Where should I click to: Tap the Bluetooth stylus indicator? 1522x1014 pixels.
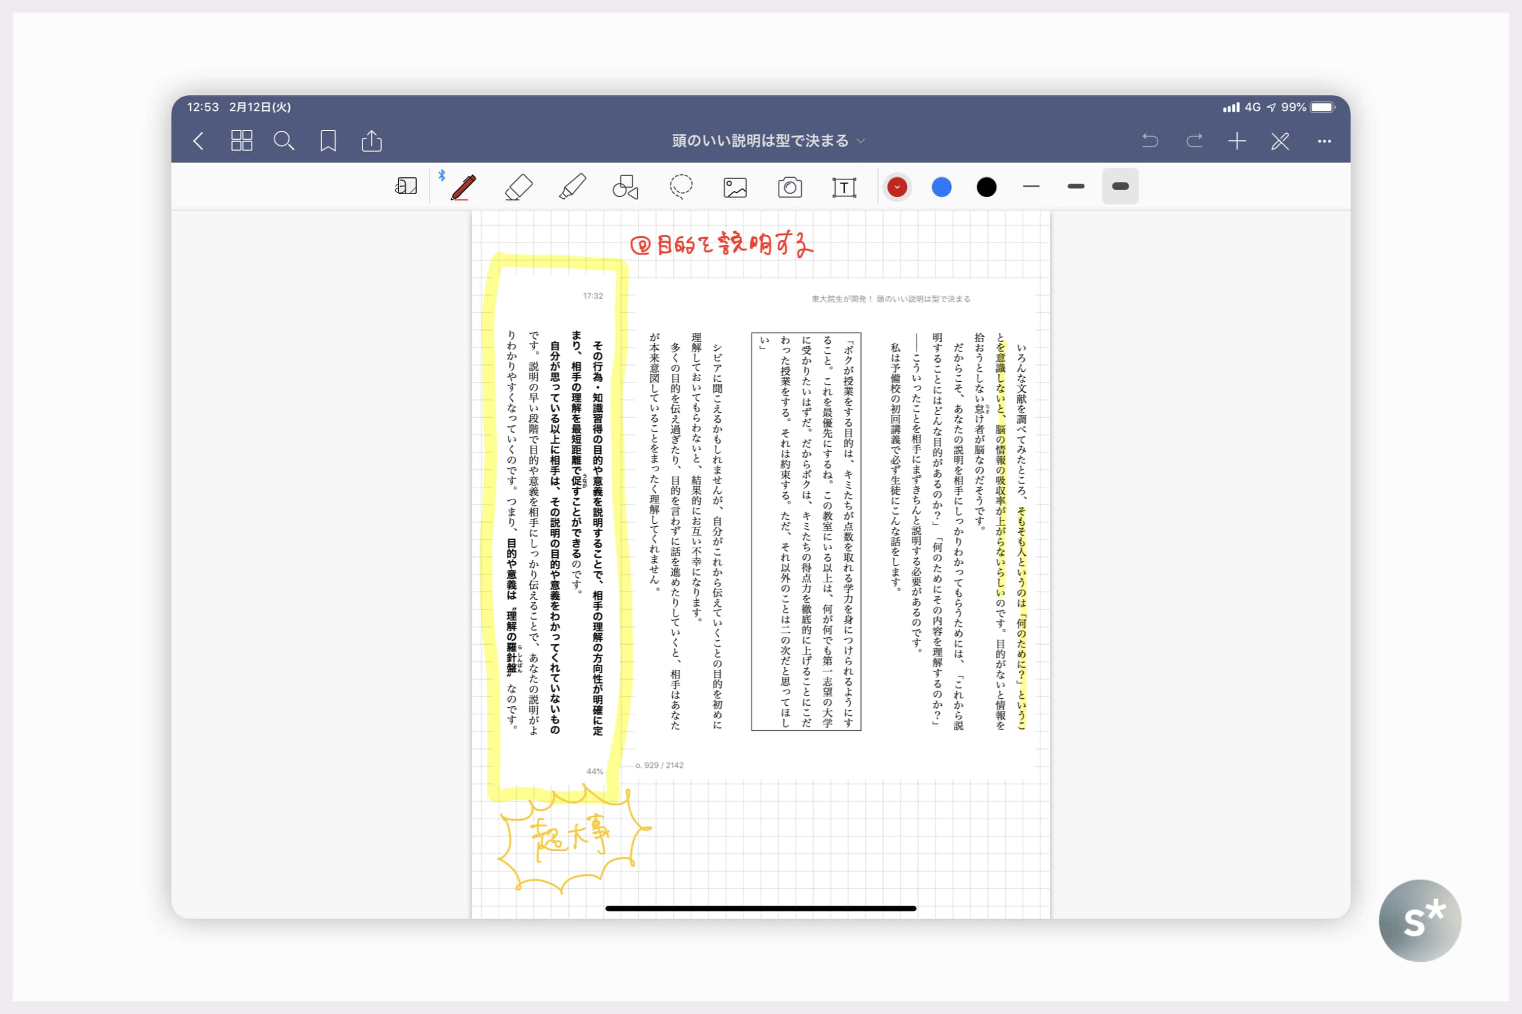(442, 175)
